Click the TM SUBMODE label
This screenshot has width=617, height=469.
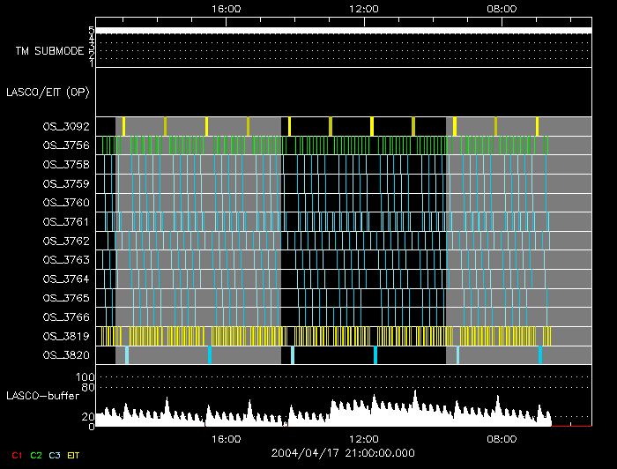tap(49, 51)
